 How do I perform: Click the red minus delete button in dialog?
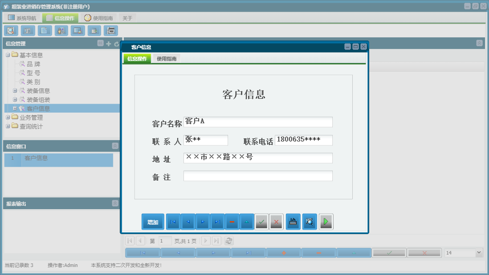pos(232,222)
